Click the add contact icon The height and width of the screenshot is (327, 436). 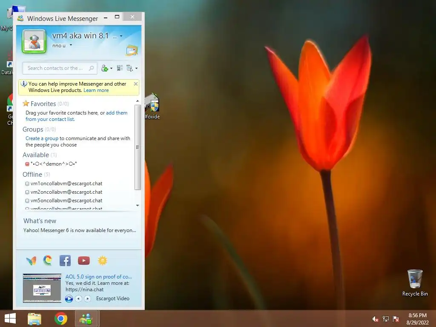(105, 68)
